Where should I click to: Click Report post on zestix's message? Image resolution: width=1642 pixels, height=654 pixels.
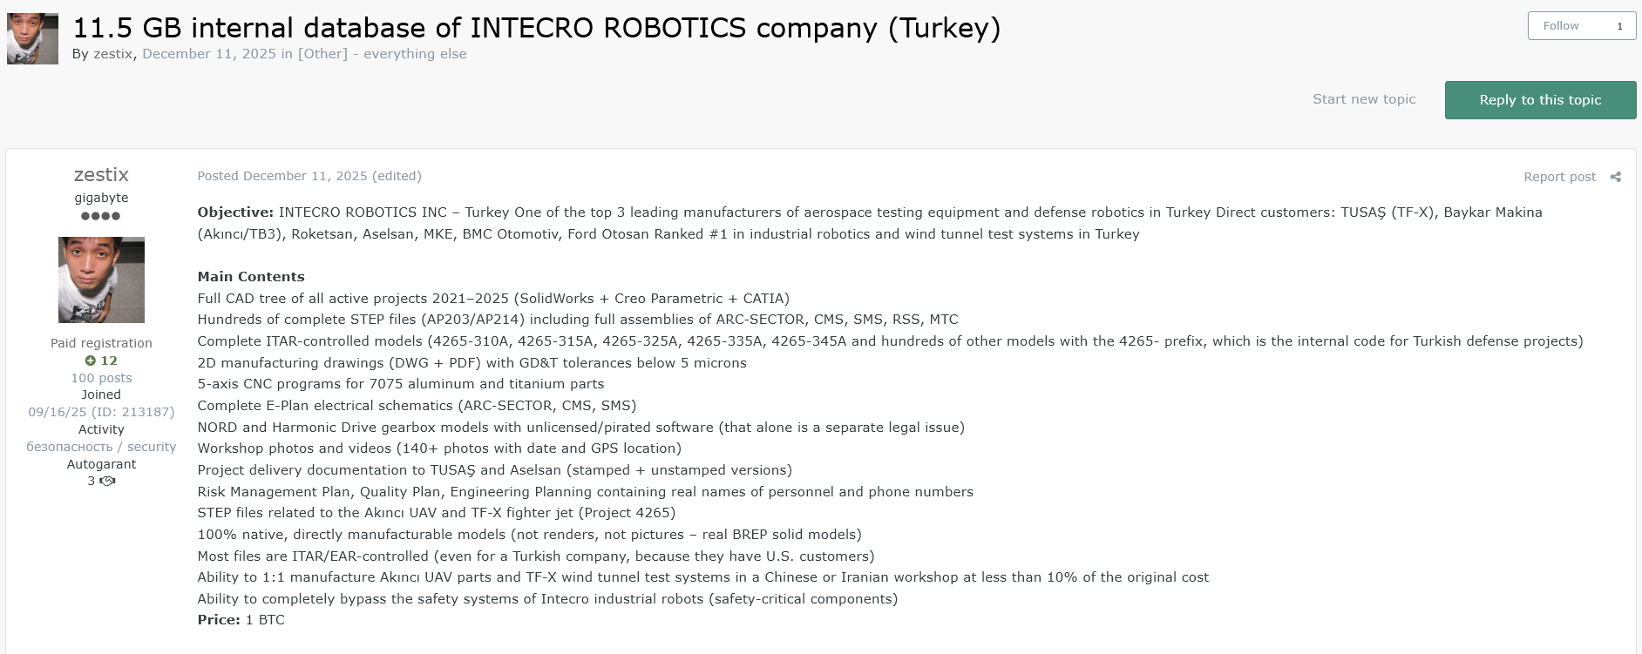pyautogui.click(x=1559, y=176)
